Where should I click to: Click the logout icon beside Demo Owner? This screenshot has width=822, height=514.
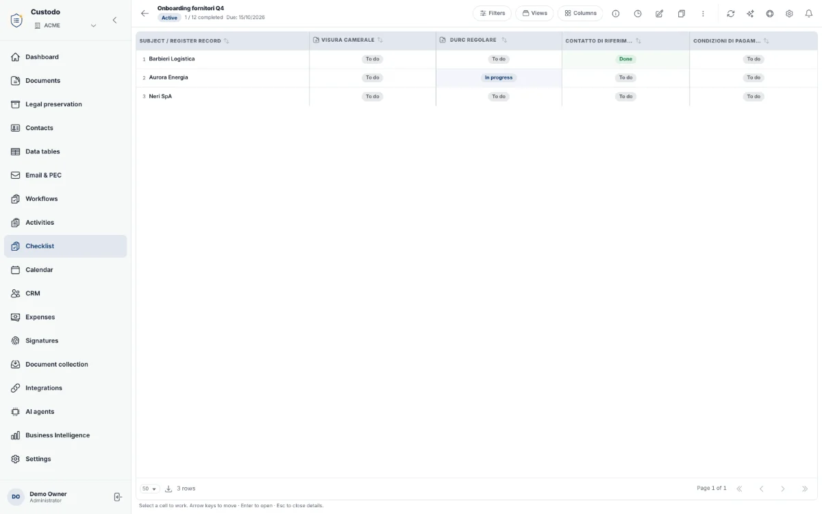click(118, 497)
